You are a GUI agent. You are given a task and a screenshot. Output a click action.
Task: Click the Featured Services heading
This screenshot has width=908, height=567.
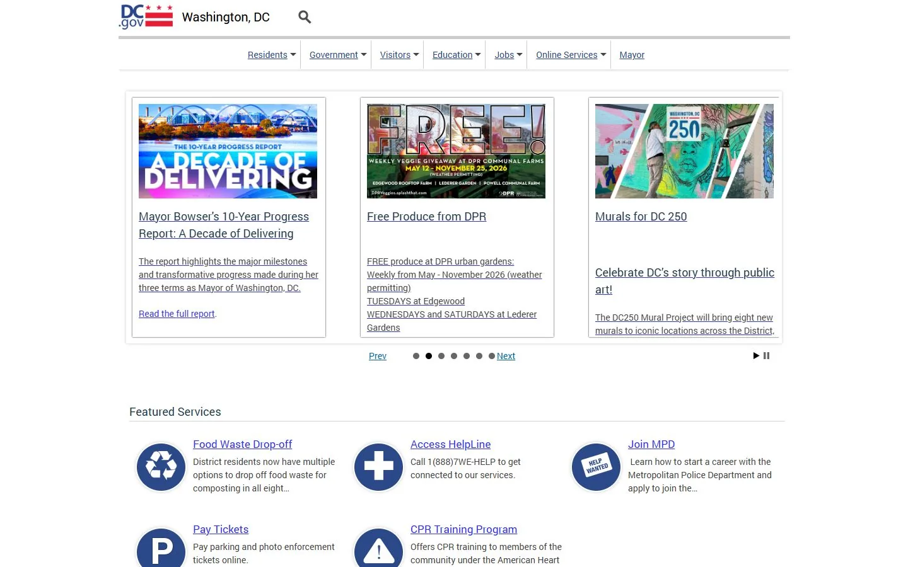pos(175,412)
